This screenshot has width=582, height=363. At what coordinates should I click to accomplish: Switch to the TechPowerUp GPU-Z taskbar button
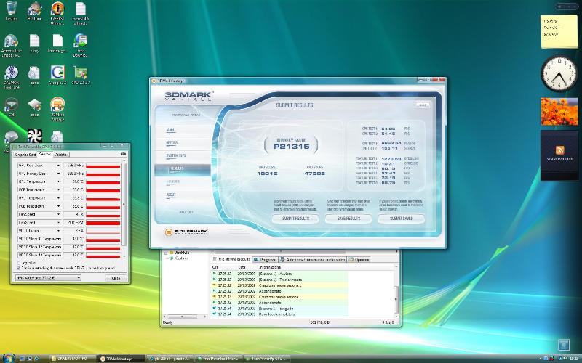tap(267, 359)
